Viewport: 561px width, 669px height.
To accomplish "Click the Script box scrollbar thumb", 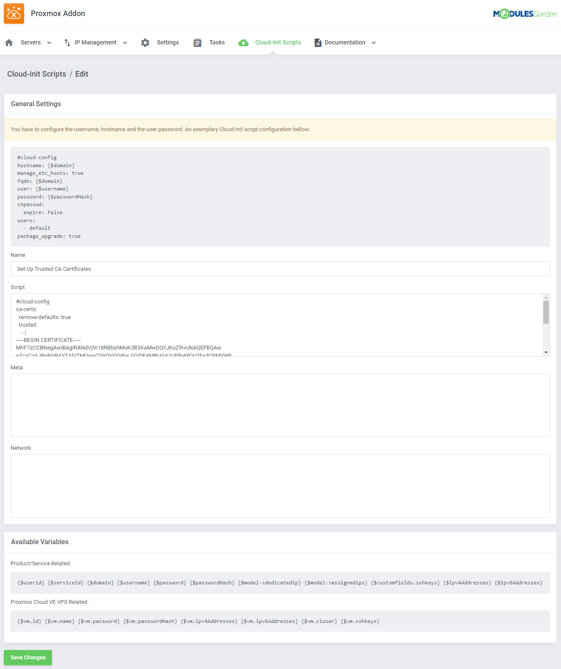I will point(546,312).
